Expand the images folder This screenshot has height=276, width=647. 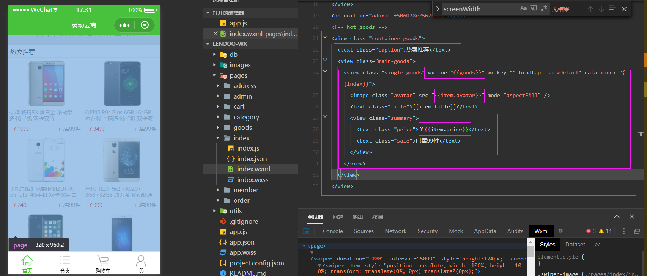tap(214, 65)
